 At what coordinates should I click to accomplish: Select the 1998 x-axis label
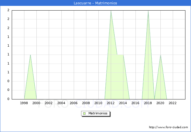tap(24, 103)
